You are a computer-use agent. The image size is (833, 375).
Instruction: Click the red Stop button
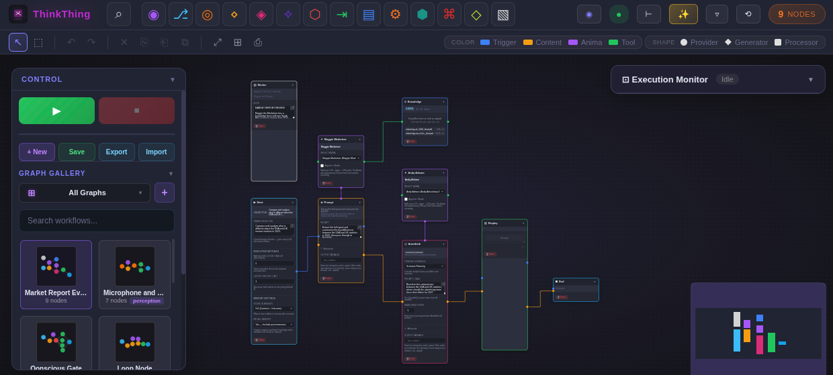pos(136,111)
